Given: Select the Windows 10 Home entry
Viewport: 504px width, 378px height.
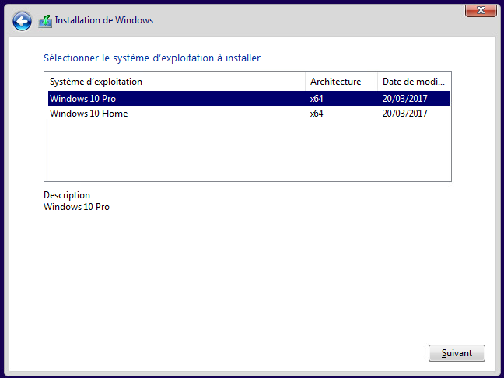Looking at the screenshot, I should [89, 114].
